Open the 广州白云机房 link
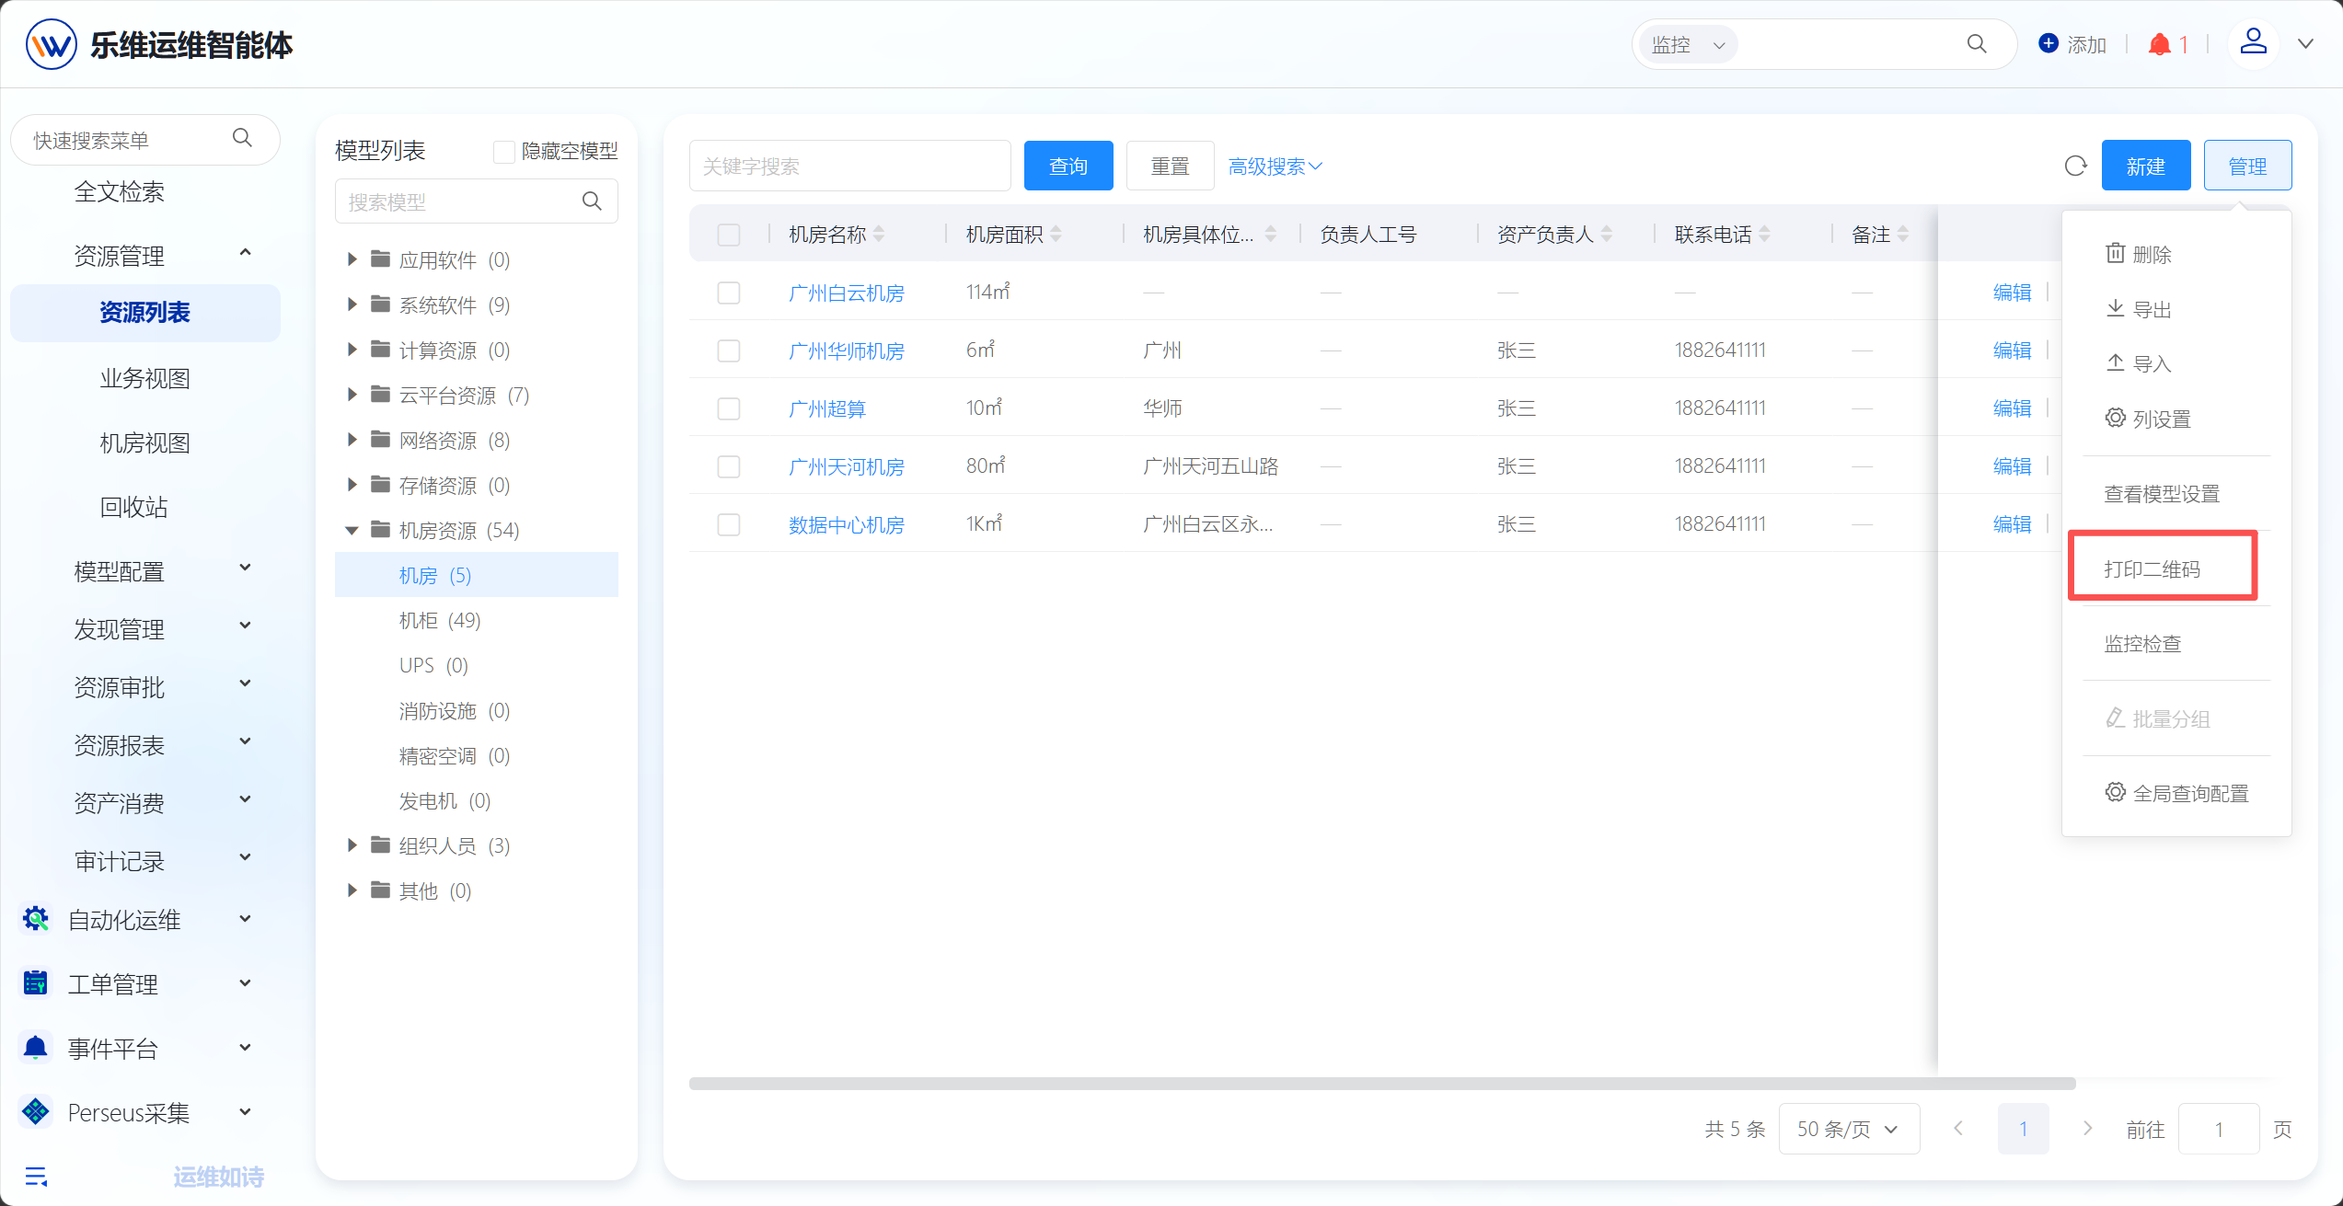The height and width of the screenshot is (1206, 2343). 846,293
